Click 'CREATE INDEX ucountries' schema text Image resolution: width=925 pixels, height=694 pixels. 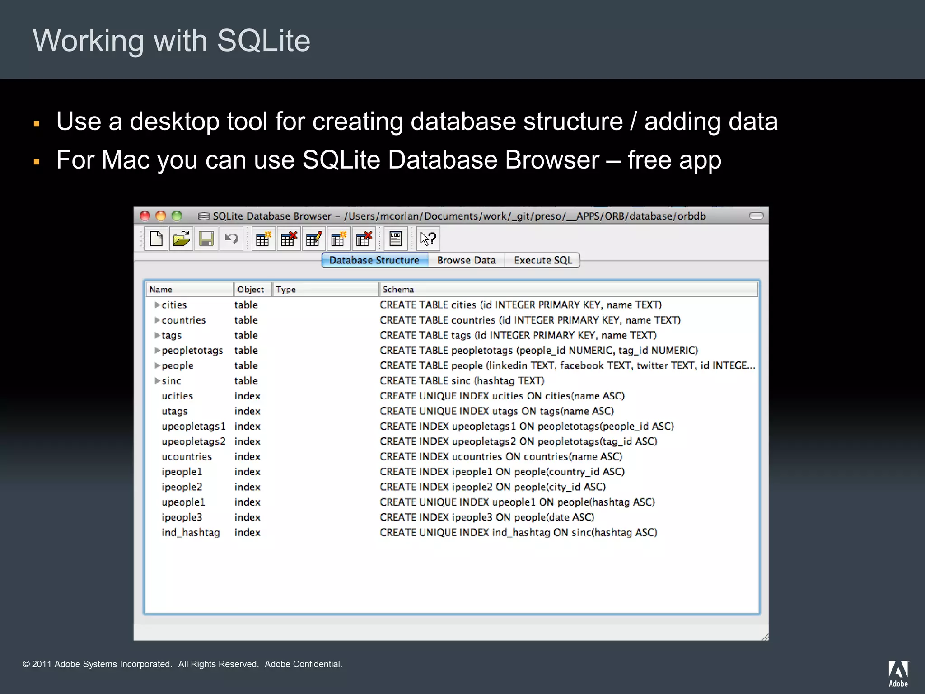click(501, 457)
